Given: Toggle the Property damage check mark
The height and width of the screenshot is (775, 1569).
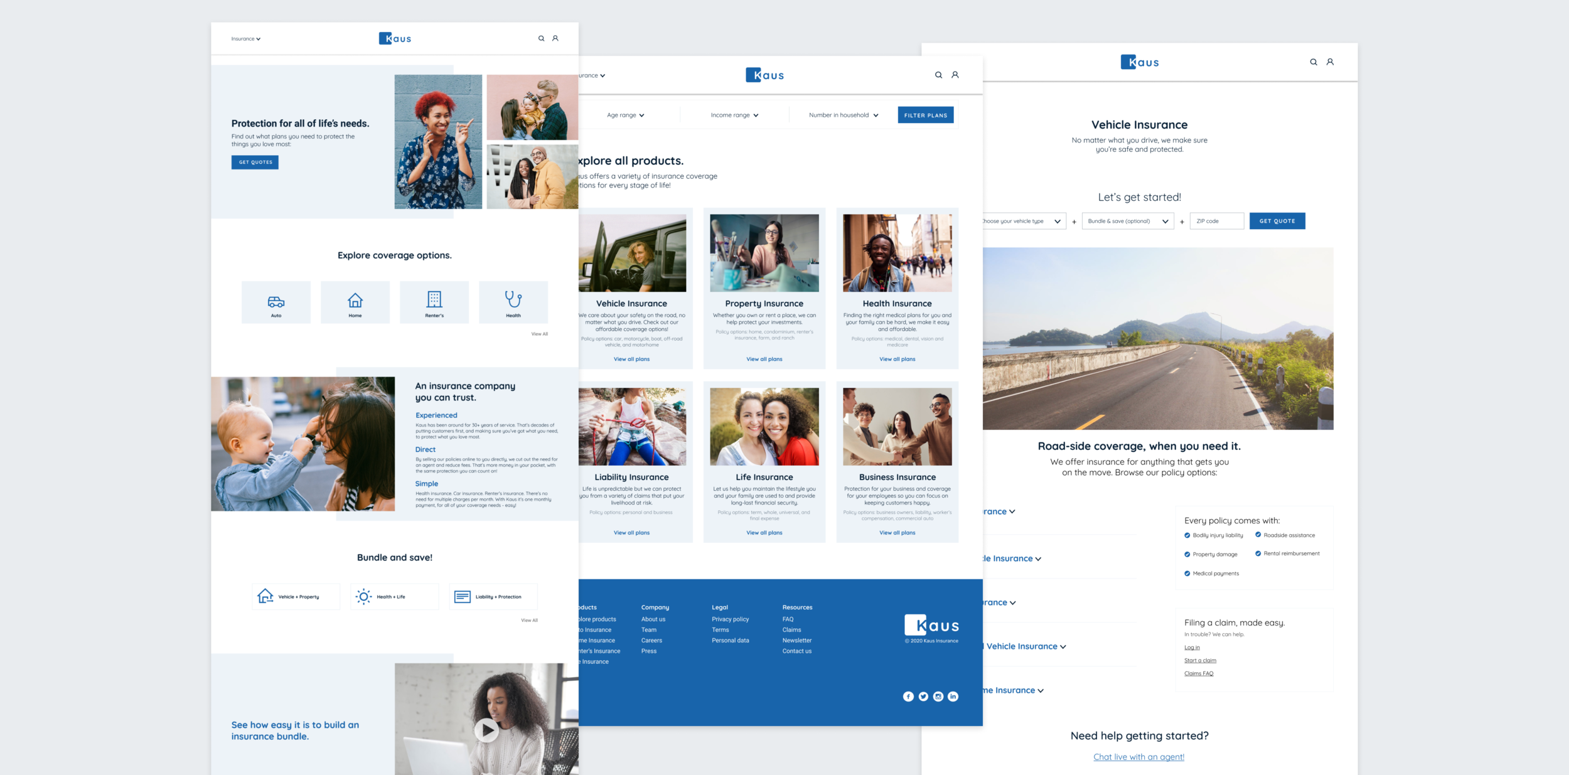Looking at the screenshot, I should pyautogui.click(x=1187, y=555).
